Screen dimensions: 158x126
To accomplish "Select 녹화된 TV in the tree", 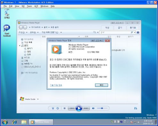I will coord(27,64).
